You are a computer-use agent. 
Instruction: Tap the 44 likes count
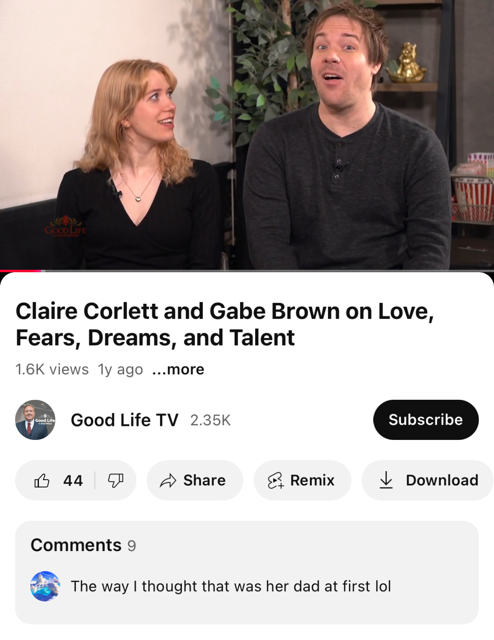point(73,481)
